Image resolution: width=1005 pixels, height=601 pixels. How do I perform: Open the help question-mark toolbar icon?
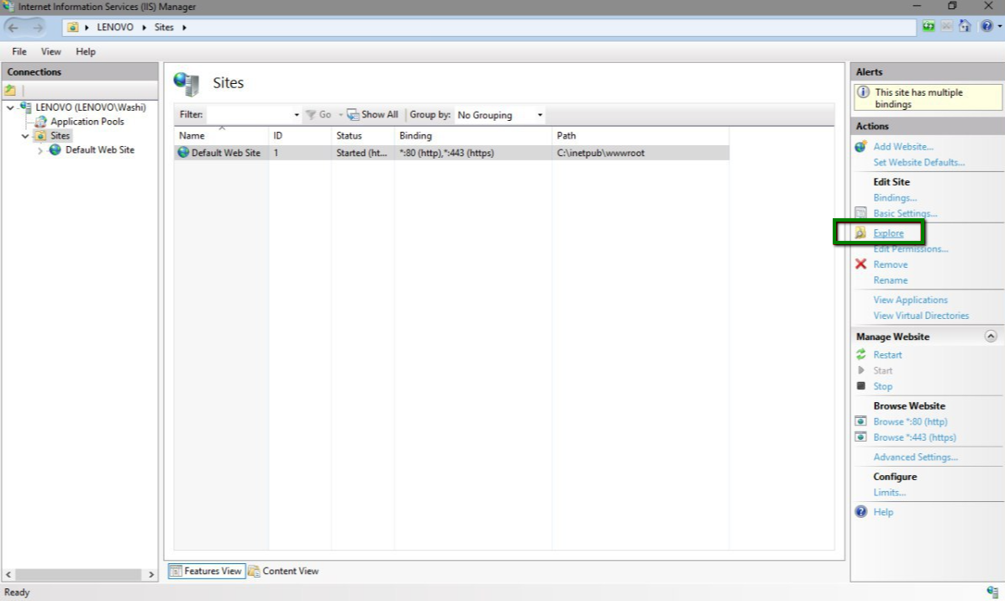[x=987, y=26]
